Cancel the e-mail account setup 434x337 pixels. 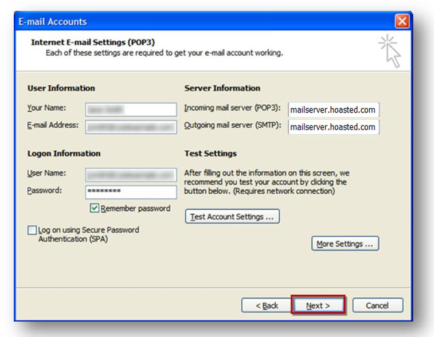click(x=378, y=305)
